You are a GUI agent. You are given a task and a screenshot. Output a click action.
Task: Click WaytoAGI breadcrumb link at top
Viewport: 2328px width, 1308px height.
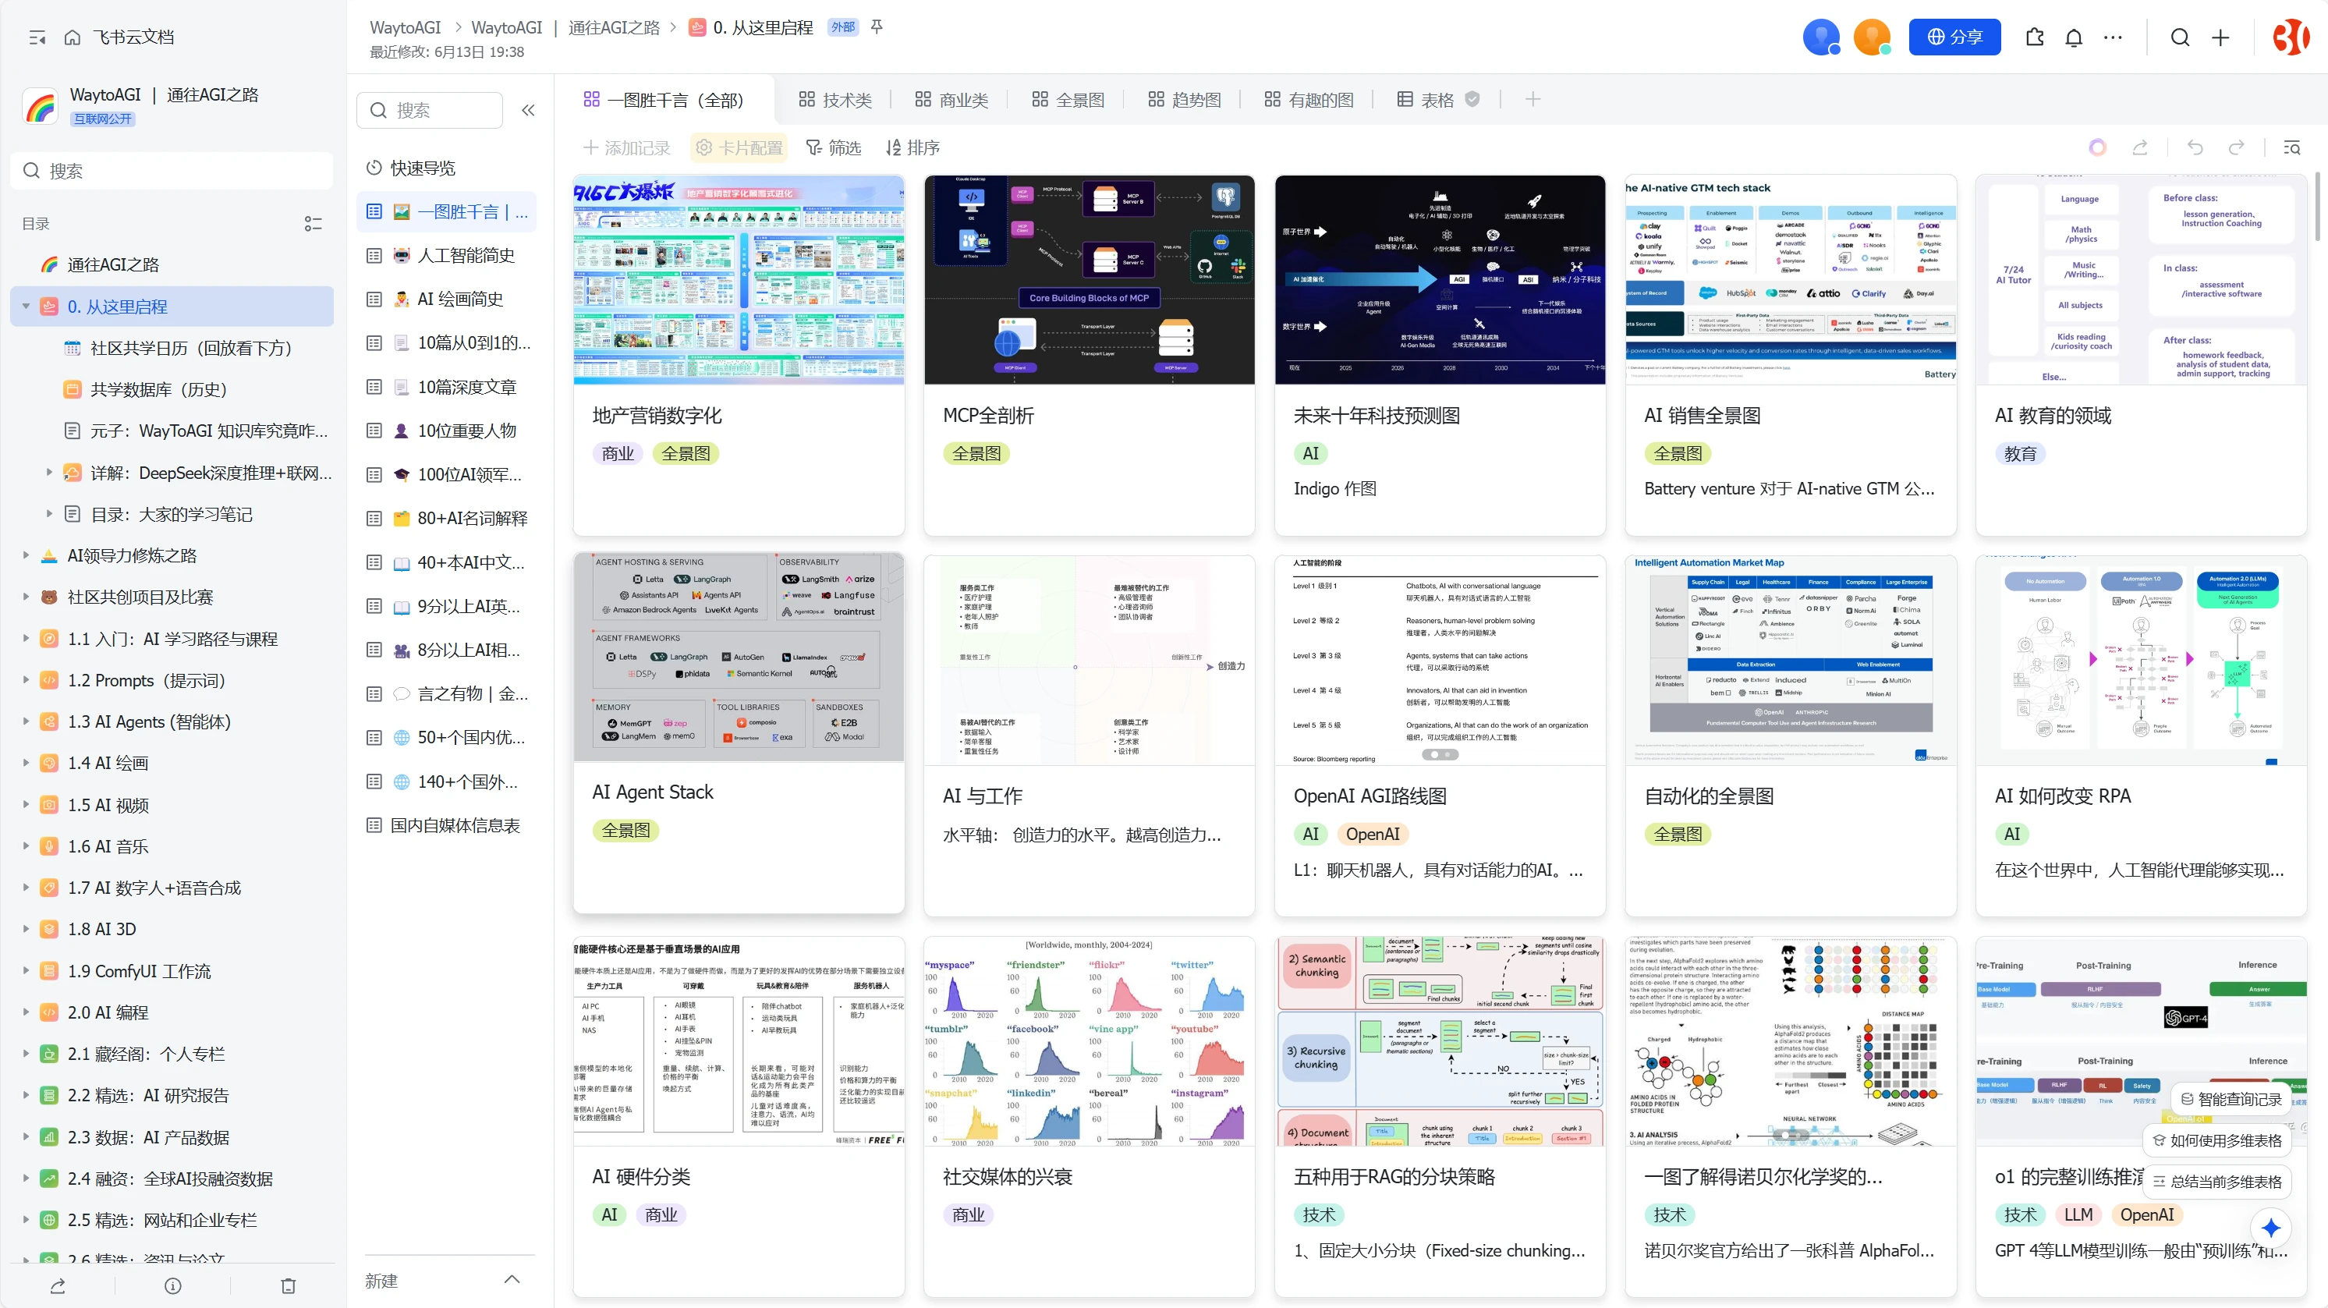tap(405, 27)
